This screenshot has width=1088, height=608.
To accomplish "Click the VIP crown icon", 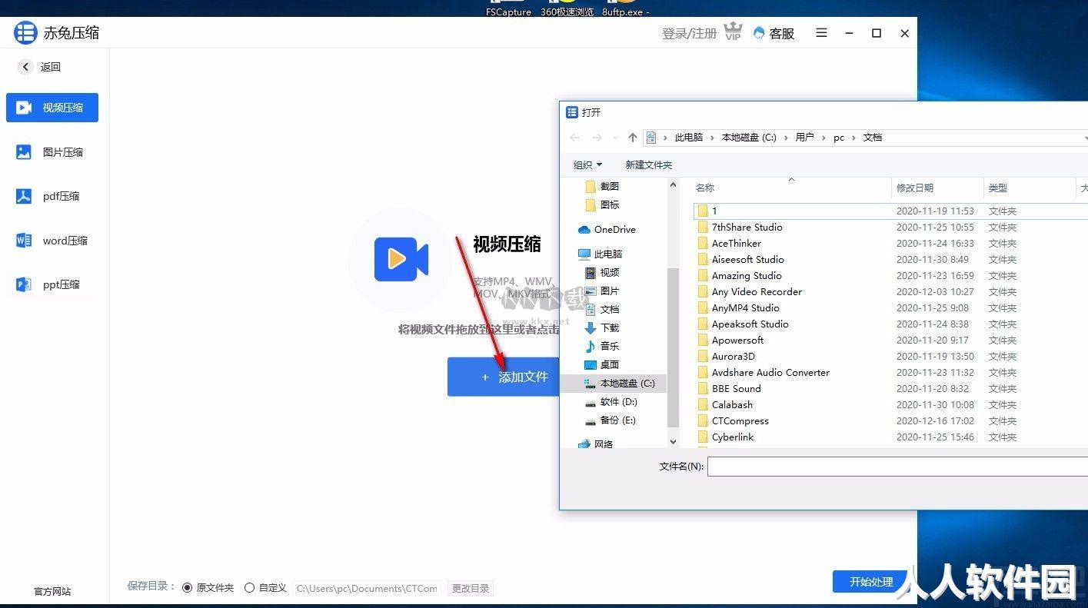I will tap(733, 32).
